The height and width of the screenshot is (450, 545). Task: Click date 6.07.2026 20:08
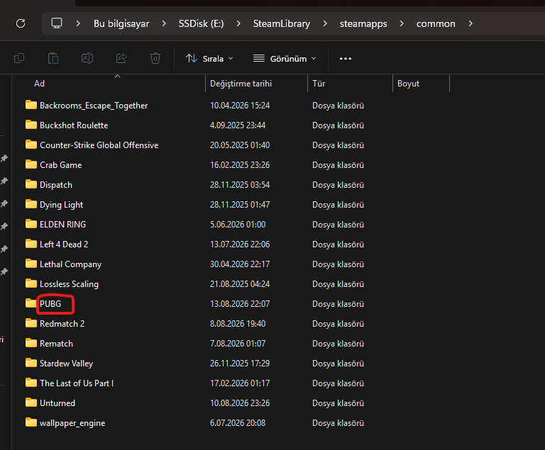point(238,423)
